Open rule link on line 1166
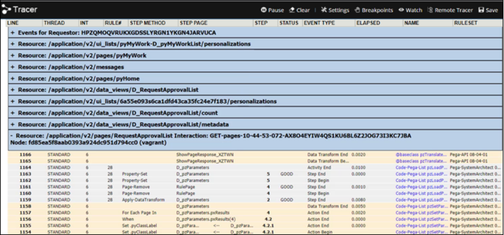The width and height of the screenshot is (504, 235). click(x=421, y=155)
